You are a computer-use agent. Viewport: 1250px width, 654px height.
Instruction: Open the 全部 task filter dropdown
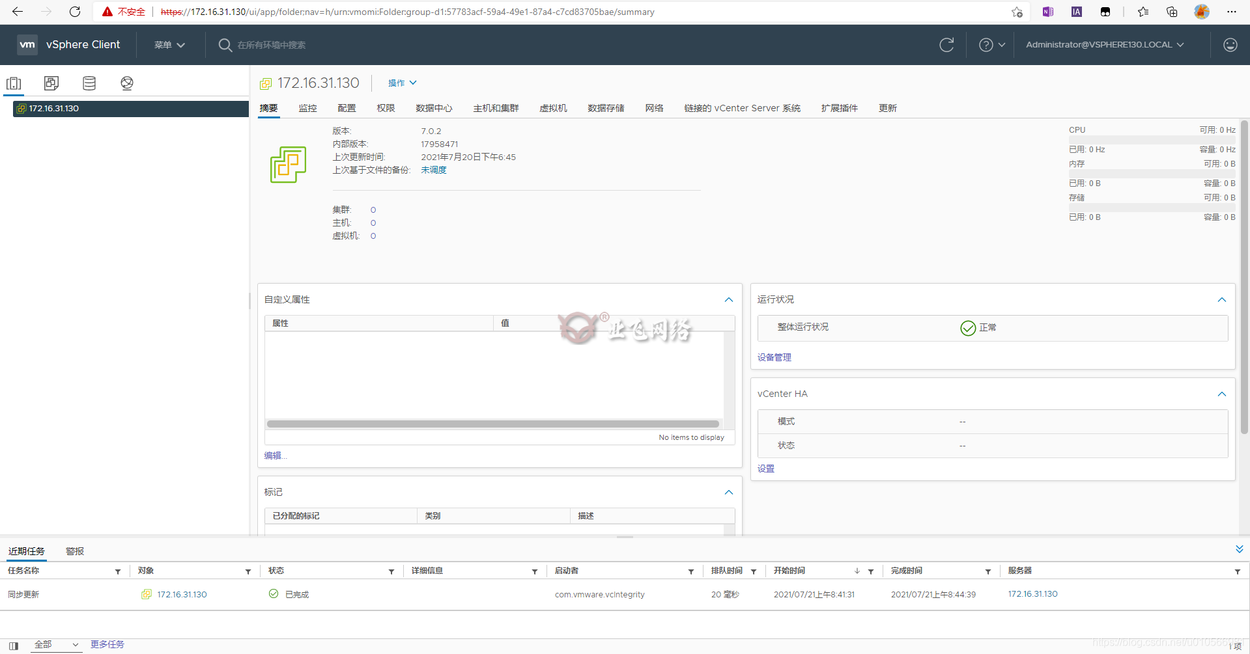56,645
